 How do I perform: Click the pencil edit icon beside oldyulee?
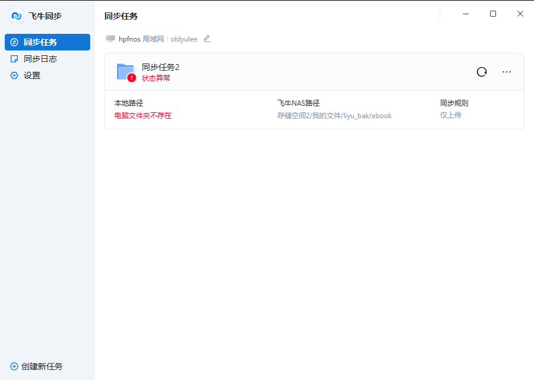coord(206,39)
